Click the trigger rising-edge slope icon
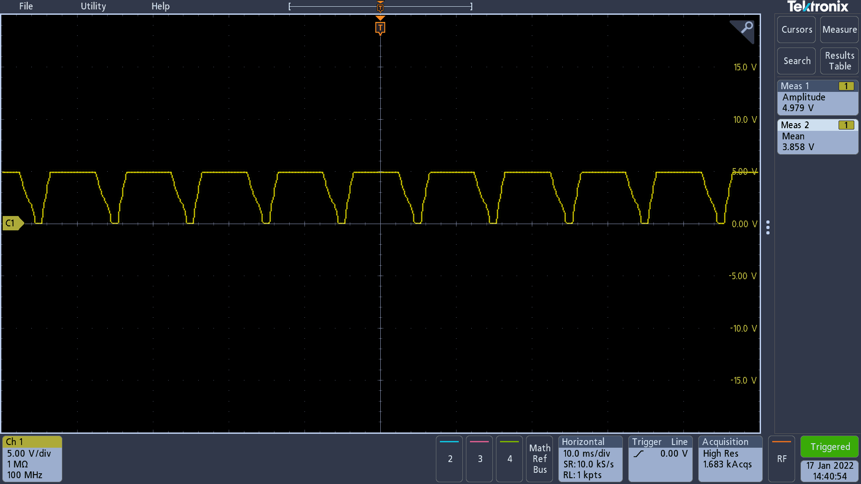The image size is (861, 484). [639, 454]
